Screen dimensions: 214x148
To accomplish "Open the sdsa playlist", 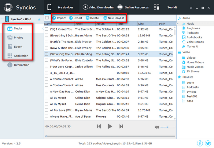I will point(190,101).
